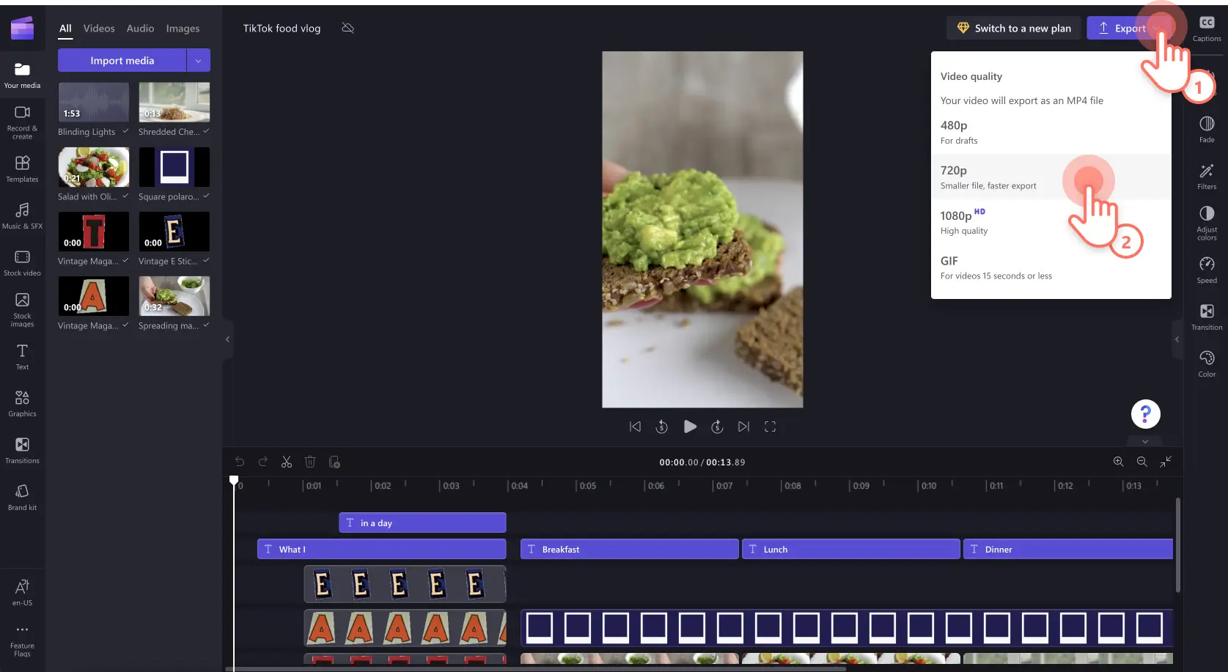This screenshot has height=672, width=1228.
Task: Click the undo arrow
Action: (240, 462)
